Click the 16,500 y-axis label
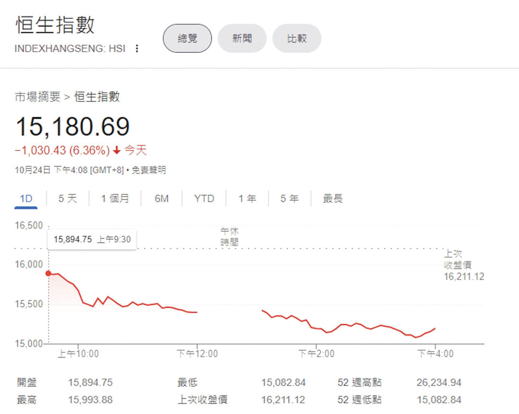 (x=29, y=226)
